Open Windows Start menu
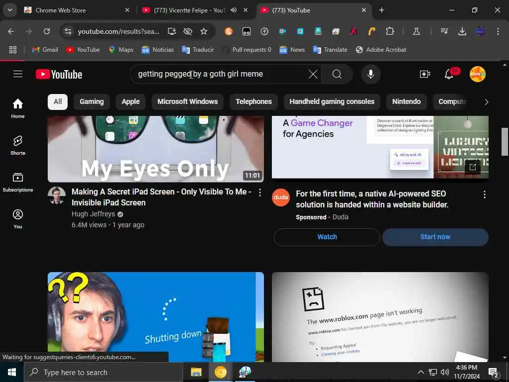This screenshot has width=509, height=382. point(12,372)
